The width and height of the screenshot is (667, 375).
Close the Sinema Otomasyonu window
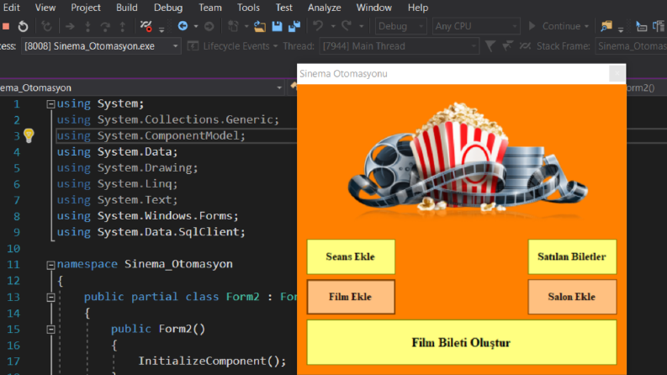coord(617,73)
